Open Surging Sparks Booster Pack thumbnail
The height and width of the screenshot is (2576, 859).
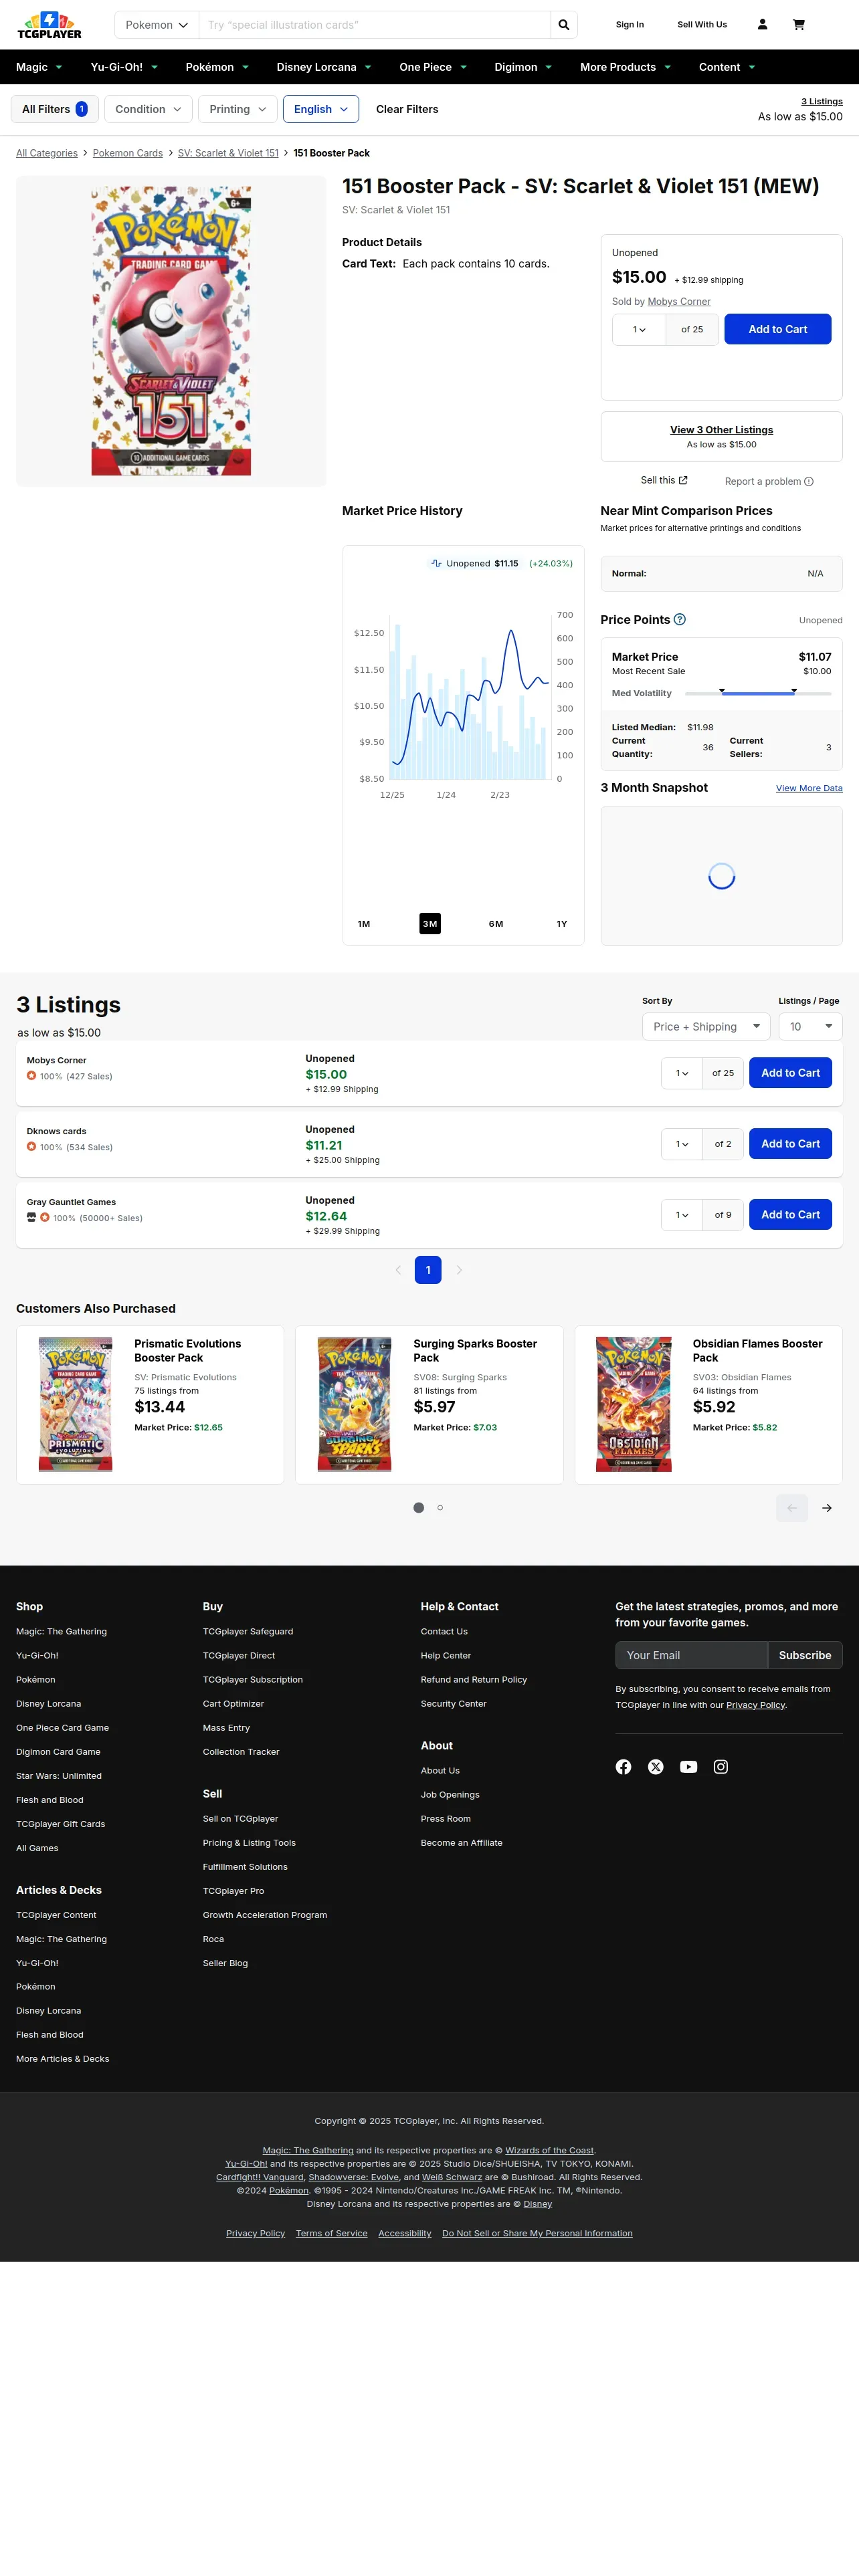coord(354,1404)
